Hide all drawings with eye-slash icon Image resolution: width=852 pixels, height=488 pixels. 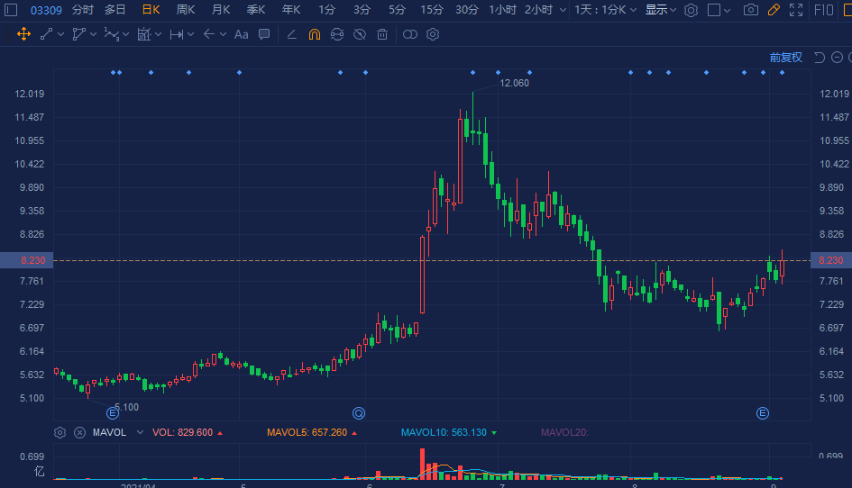(x=360, y=34)
